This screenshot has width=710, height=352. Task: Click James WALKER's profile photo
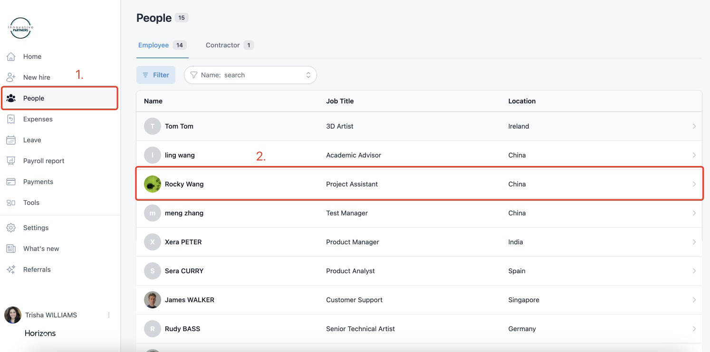coord(153,300)
